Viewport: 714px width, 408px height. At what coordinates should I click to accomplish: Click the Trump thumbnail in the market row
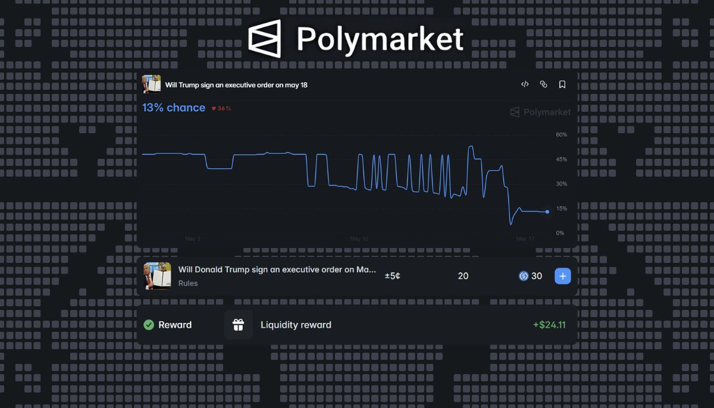click(158, 276)
